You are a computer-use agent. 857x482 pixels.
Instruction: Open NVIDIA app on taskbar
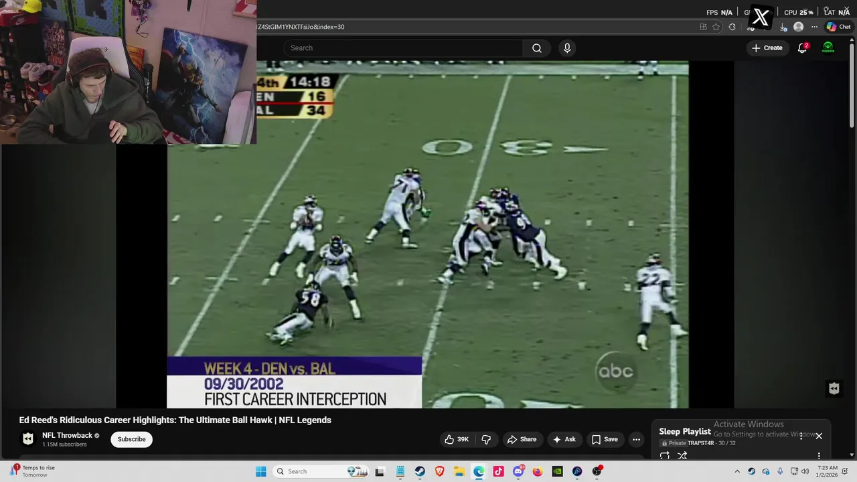tap(557, 471)
